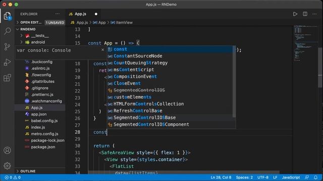
Task: Choose deprecated SegmentedControlIOS suggestion
Action: [170, 90]
